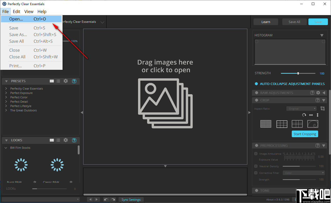Open the bottom-left empty dropdown

(41, 199)
